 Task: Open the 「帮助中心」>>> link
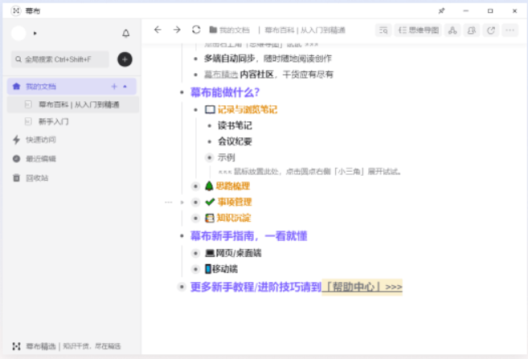tap(362, 287)
